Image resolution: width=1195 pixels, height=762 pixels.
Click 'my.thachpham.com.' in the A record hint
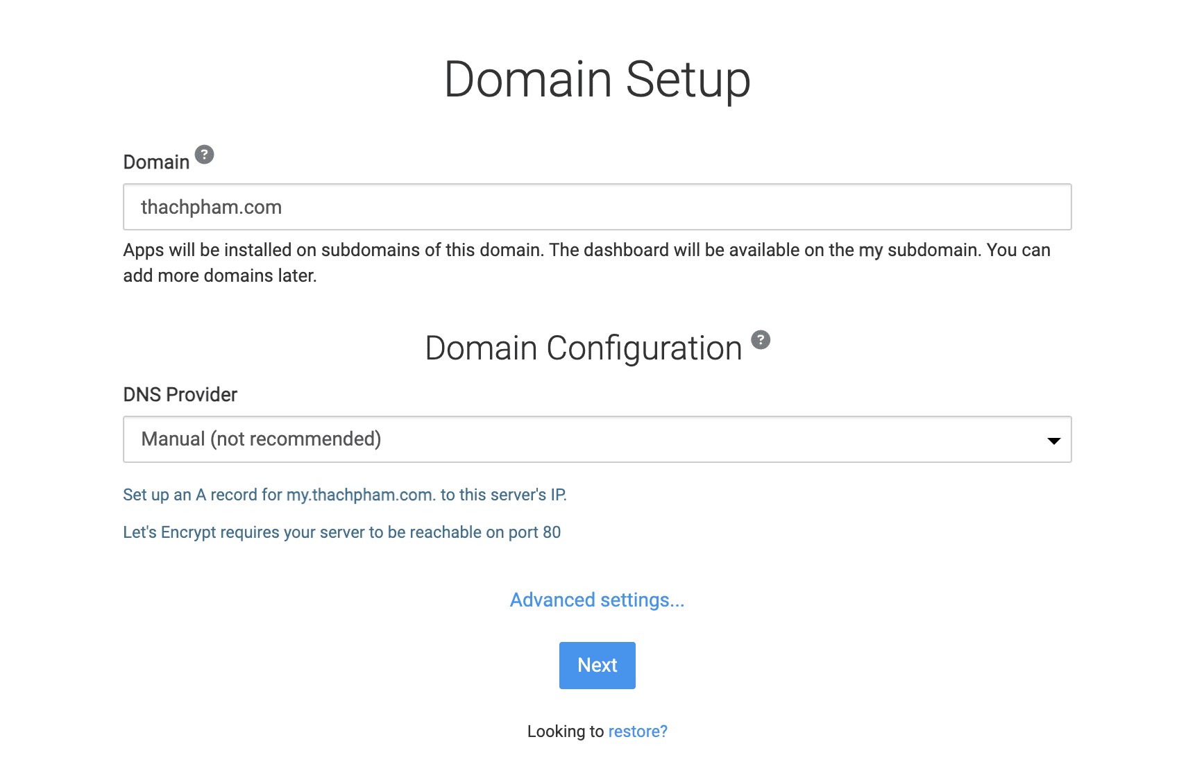coord(361,495)
